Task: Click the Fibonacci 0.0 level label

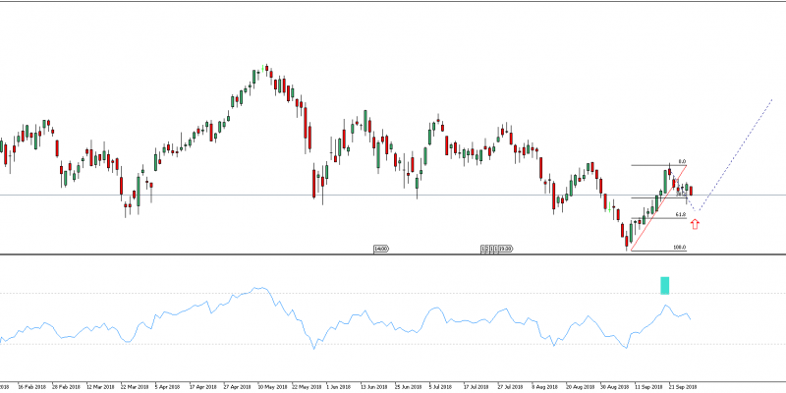Action: [x=681, y=162]
